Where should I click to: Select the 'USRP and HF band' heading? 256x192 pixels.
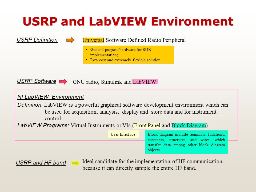coord(41,163)
